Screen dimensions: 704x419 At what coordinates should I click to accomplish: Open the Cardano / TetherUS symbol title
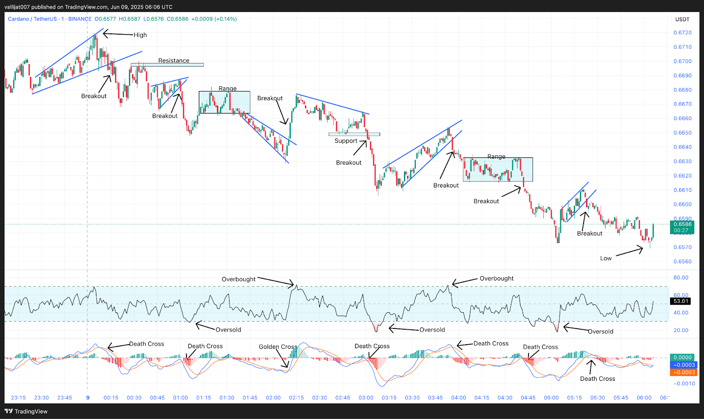(x=33, y=19)
